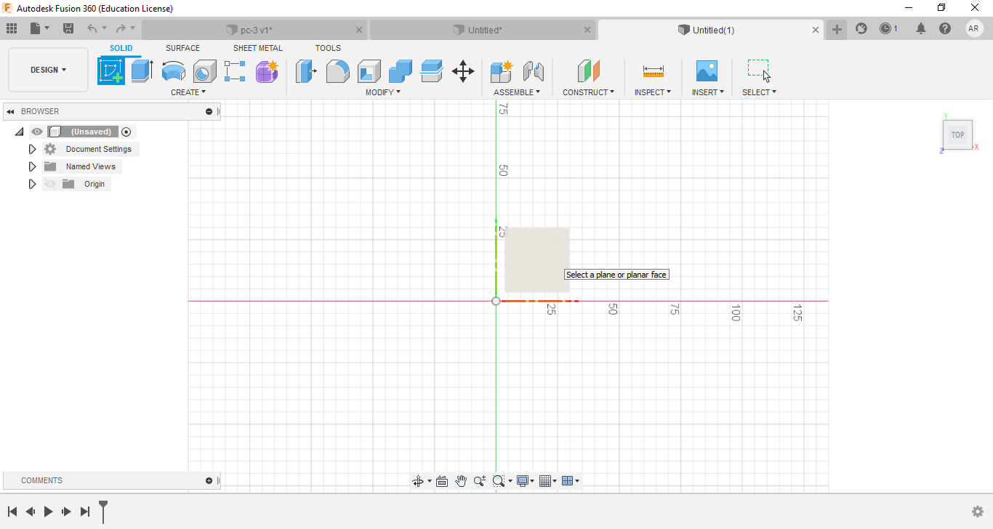Screen dimensions: 993x529
Task: Open the SELECT dropdown menu
Action: 759,92
